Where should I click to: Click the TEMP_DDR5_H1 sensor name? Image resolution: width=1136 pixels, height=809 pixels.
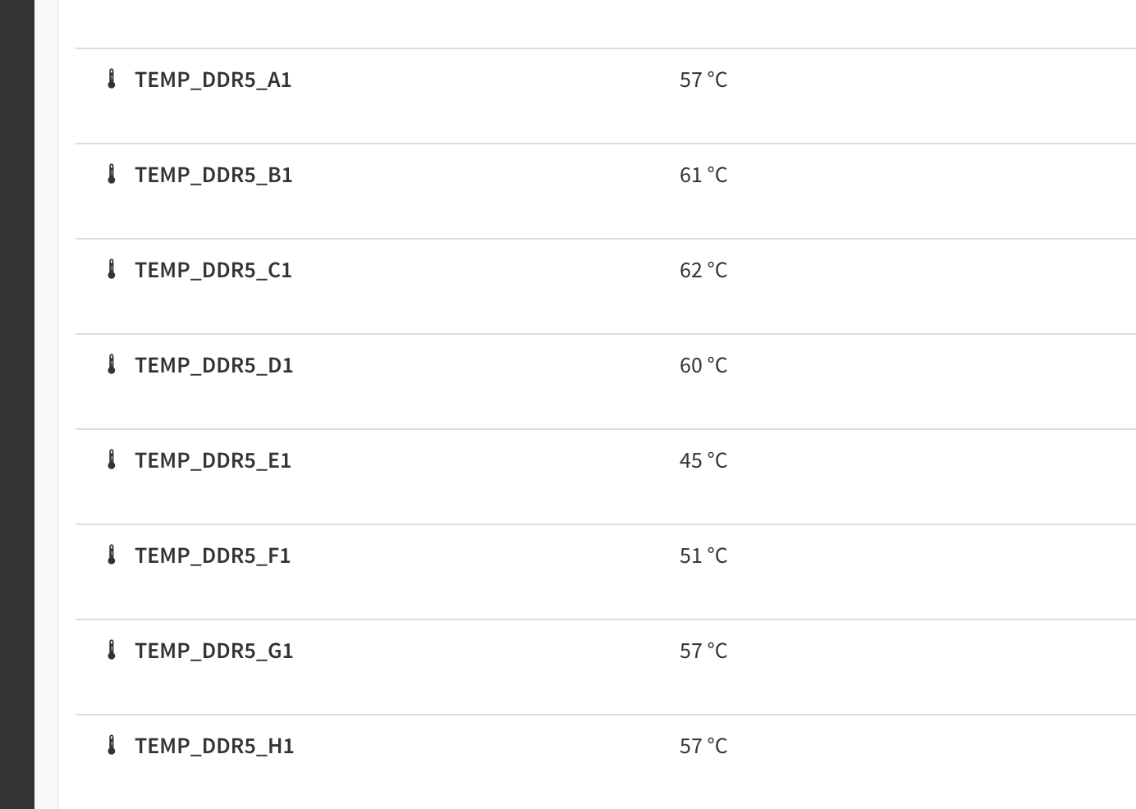coord(214,746)
